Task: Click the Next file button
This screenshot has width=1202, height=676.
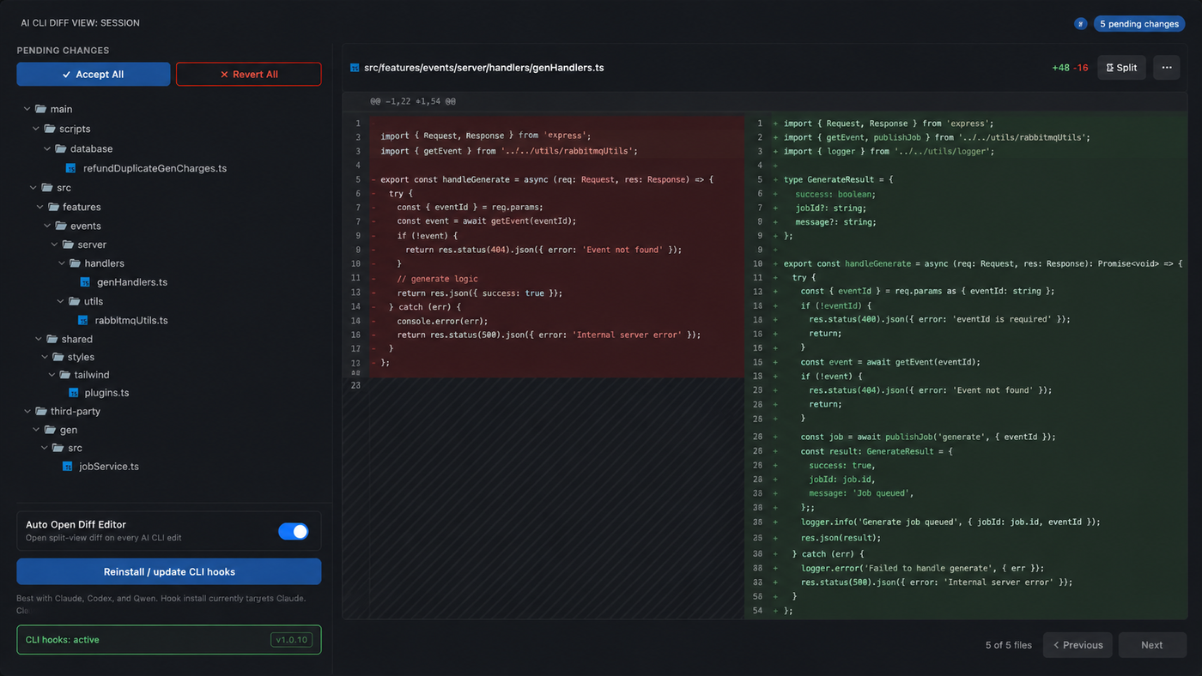Action: [1152, 645]
